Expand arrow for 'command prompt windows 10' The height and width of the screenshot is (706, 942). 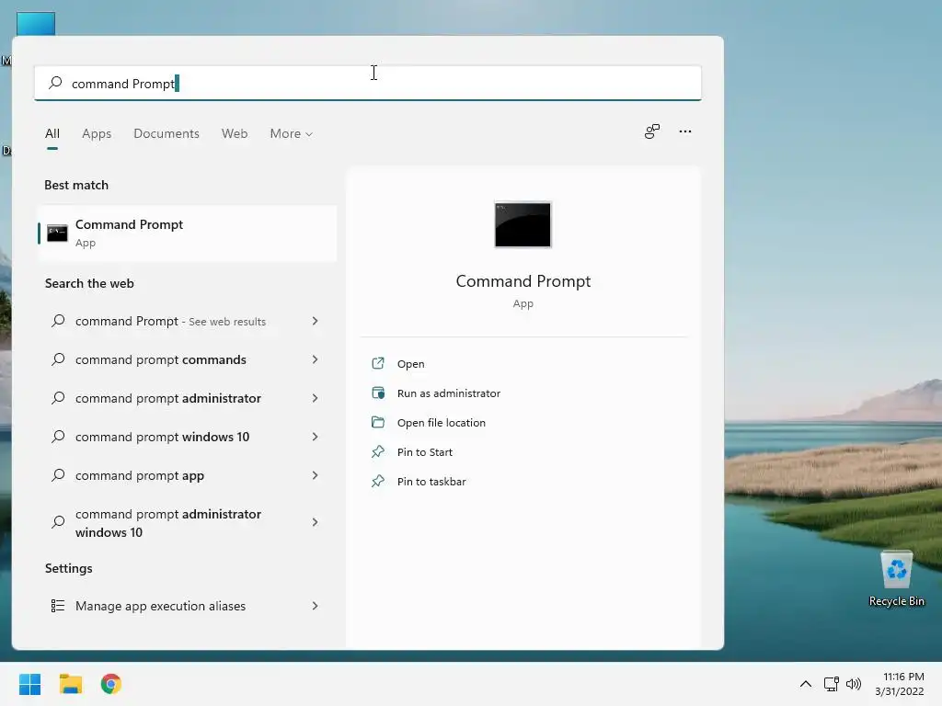pos(315,437)
